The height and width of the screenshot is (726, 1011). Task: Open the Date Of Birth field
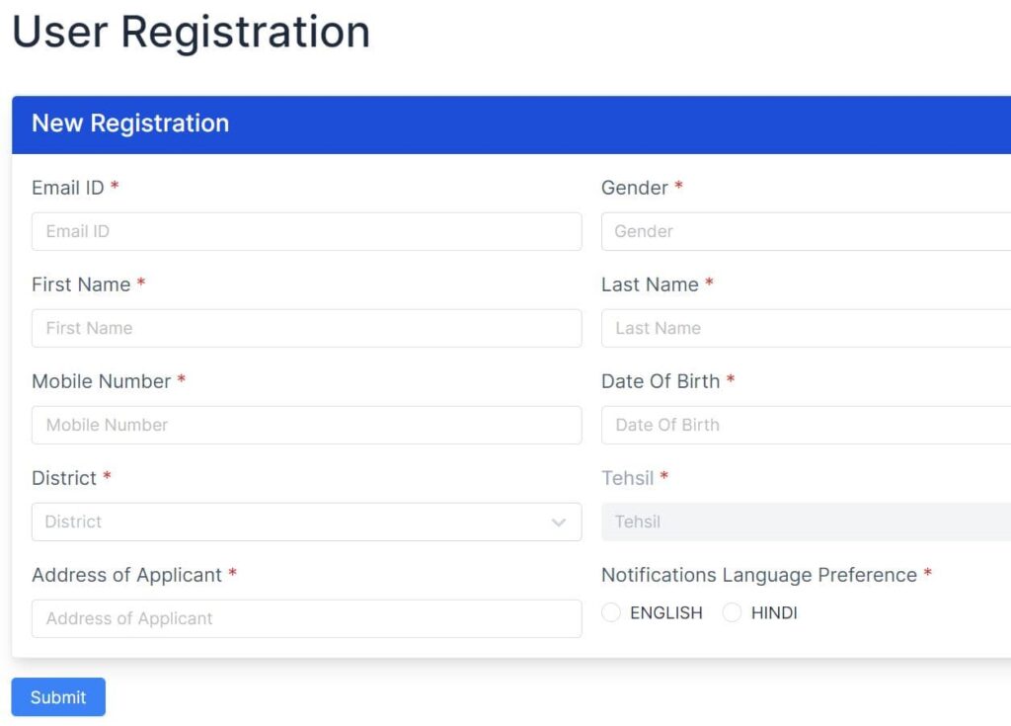click(x=805, y=426)
